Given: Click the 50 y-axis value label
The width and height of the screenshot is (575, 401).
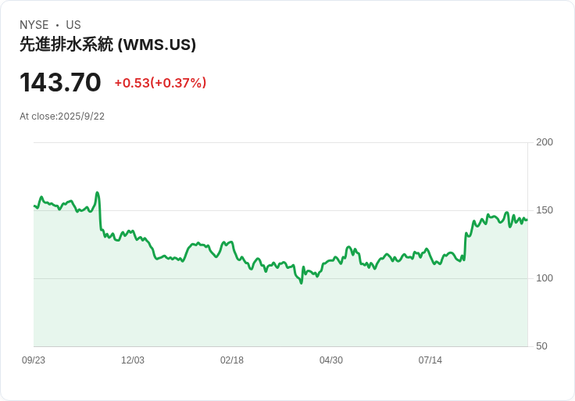Looking at the screenshot, I should (x=541, y=346).
